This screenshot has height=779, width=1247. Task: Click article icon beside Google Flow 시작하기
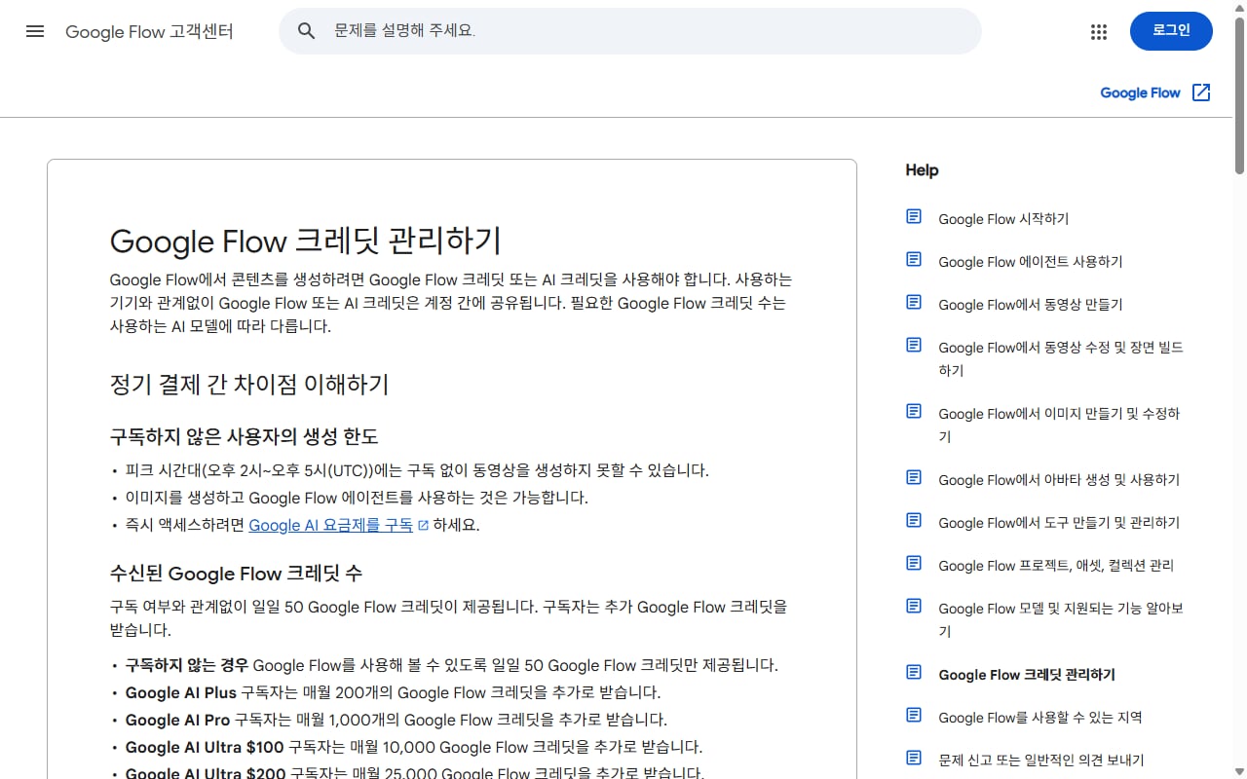tap(914, 216)
